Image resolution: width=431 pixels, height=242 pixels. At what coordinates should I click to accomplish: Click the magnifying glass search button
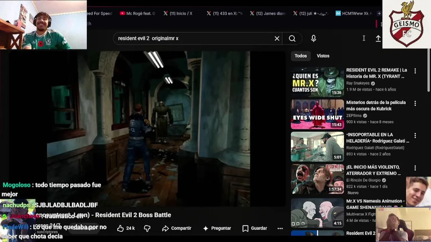(x=292, y=38)
